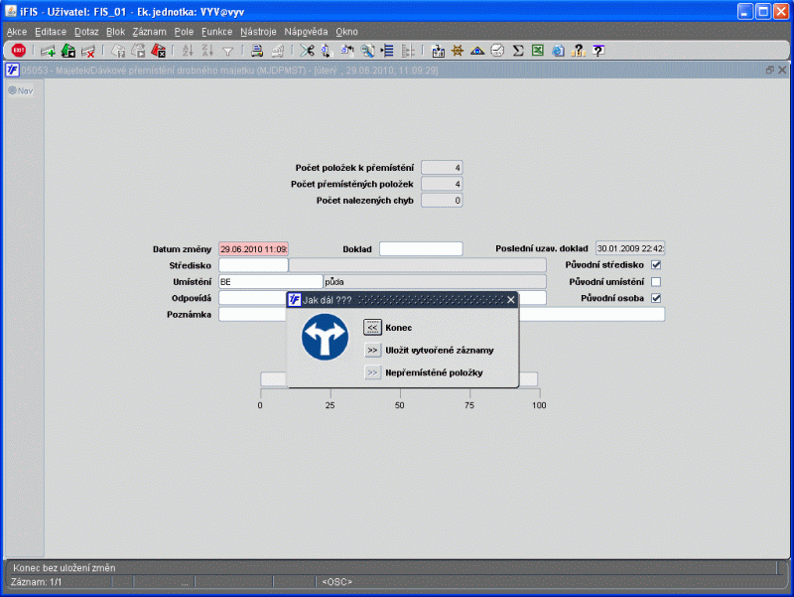Click the paste record icon before magnifier

click(347, 51)
